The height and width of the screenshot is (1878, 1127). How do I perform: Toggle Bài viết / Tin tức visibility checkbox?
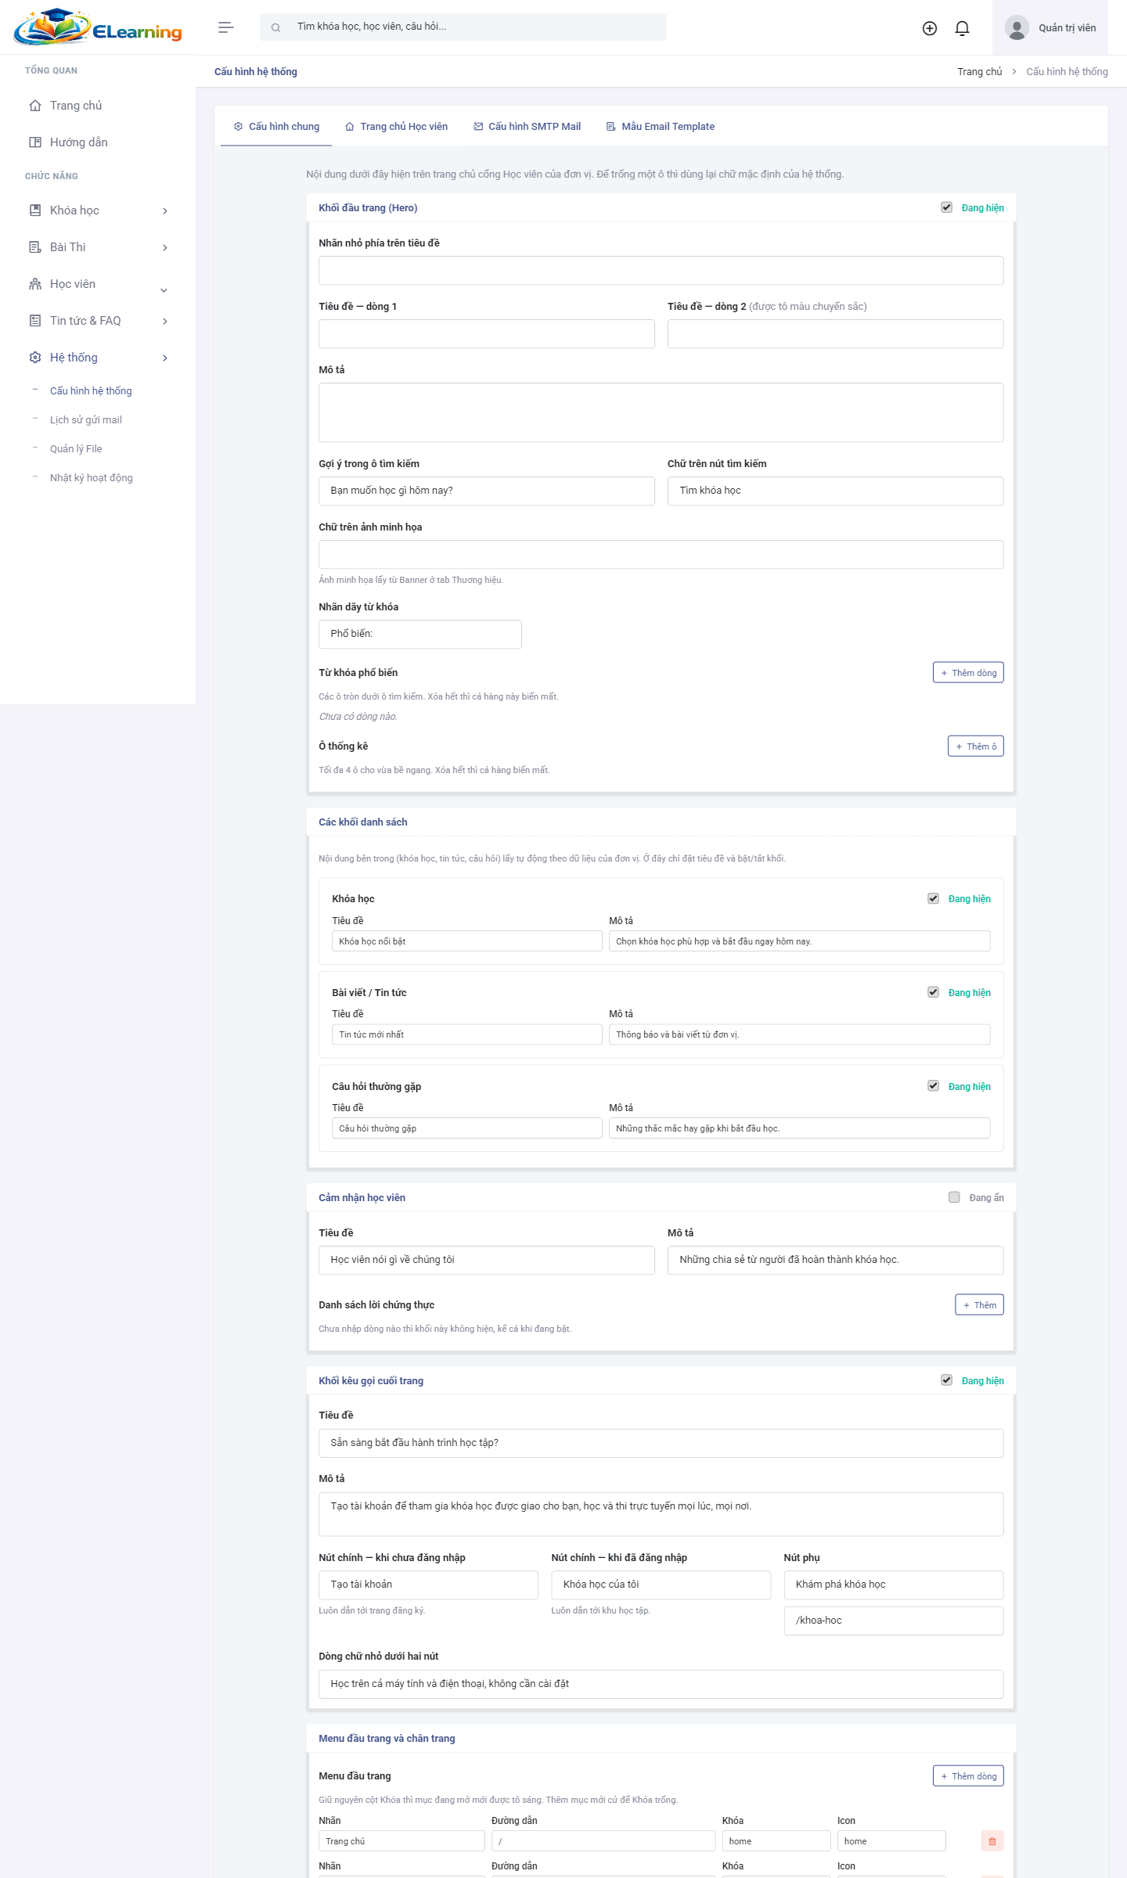pyautogui.click(x=934, y=992)
